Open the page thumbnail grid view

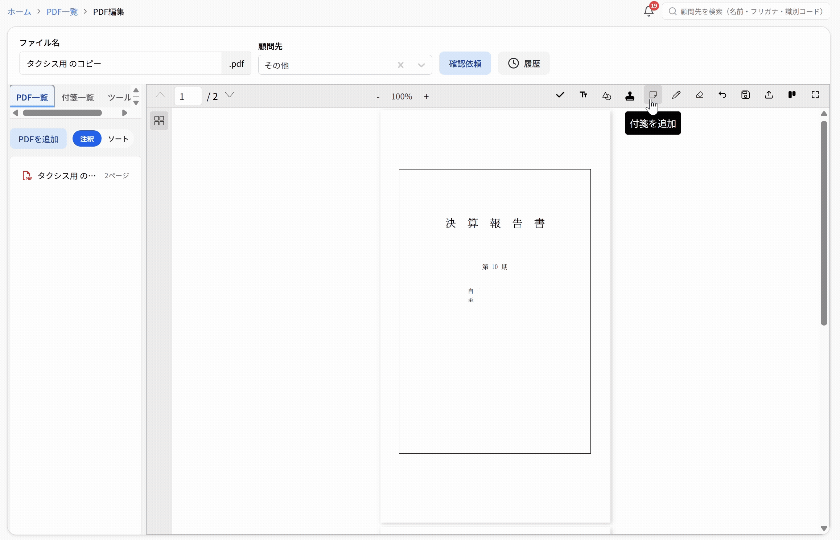(x=159, y=120)
